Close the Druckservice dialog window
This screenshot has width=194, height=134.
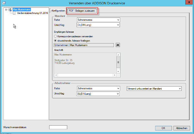tap(189, 2)
